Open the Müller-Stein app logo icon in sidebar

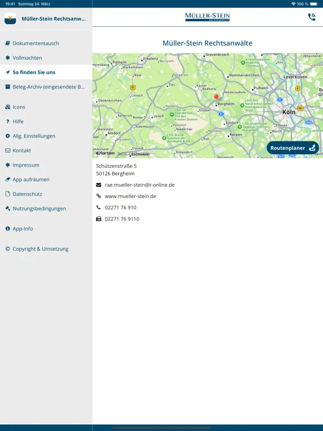pyautogui.click(x=10, y=19)
